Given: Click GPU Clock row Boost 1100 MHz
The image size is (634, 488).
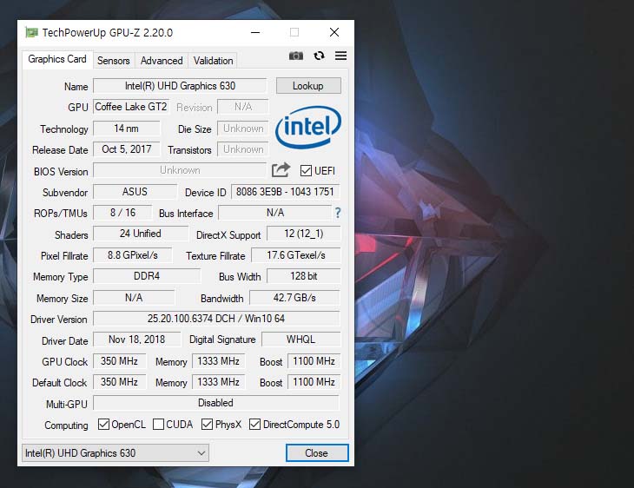Looking at the screenshot, I should click(314, 360).
